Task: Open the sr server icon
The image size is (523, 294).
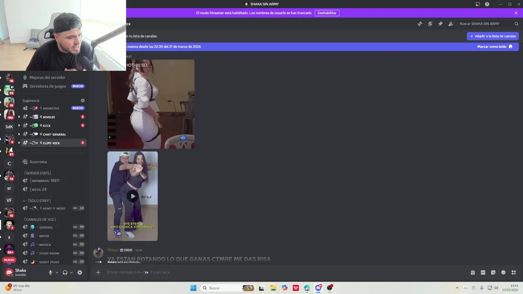Action: click(x=9, y=188)
